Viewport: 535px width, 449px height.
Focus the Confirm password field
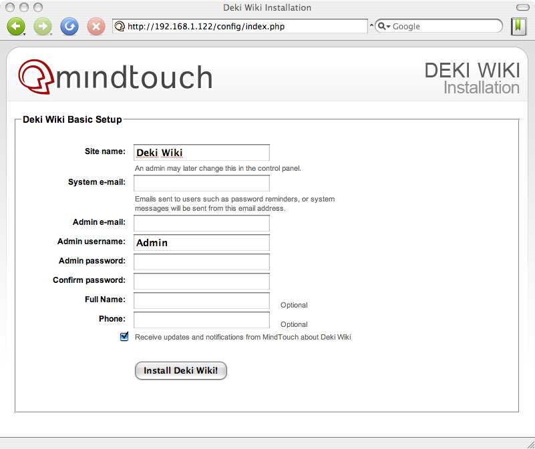tap(202, 282)
